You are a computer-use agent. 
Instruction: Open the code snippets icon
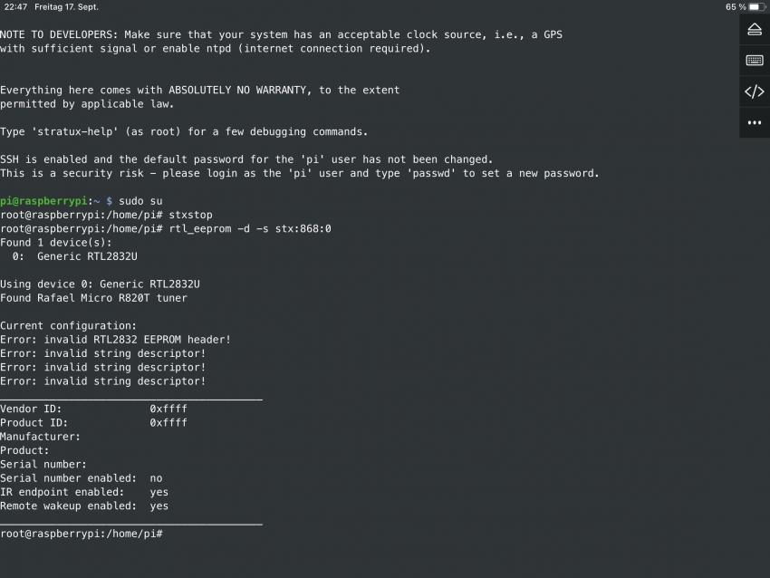pyautogui.click(x=755, y=92)
